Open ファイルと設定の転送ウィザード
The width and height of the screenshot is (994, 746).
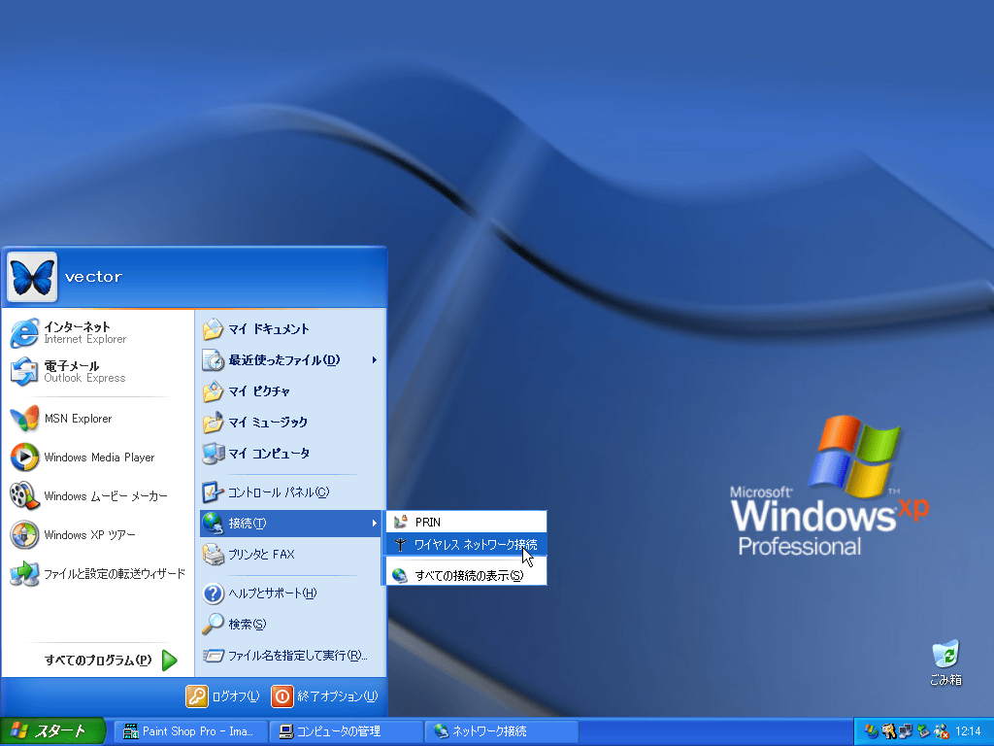tap(97, 573)
